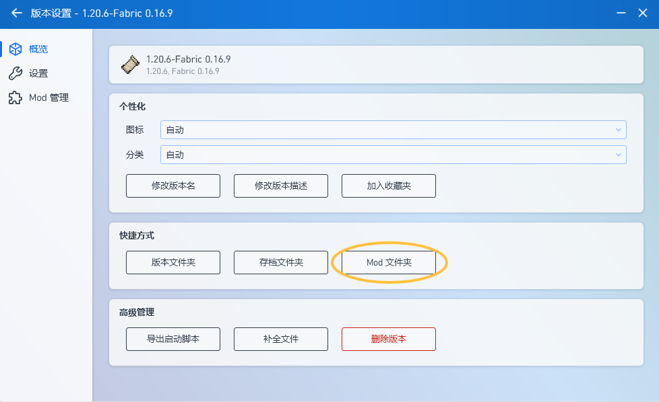Open the 存档文件夹 shortcut
This screenshot has height=402, width=659.
point(281,262)
